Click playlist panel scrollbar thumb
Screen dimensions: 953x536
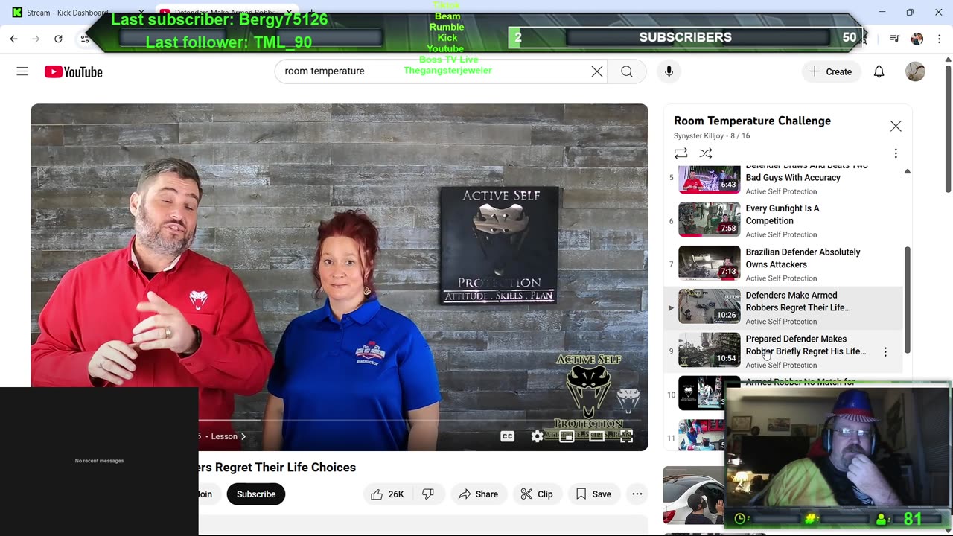907,300
